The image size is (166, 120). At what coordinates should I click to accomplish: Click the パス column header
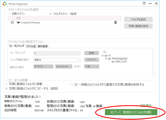tap(19, 18)
